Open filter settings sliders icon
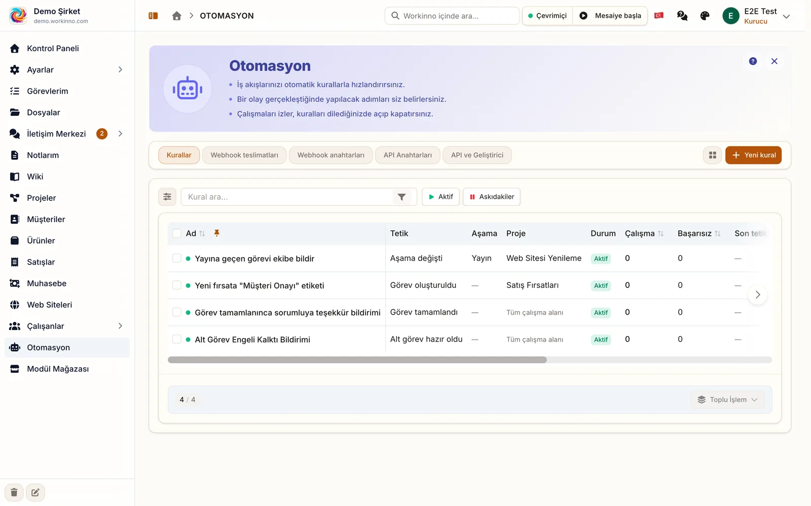This screenshot has height=506, width=811. click(x=167, y=197)
